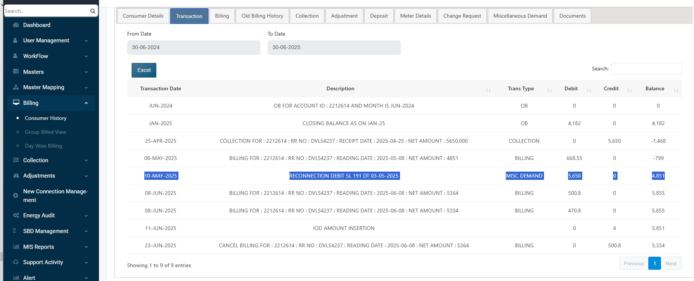Sort table by Balance column arrows
Image resolution: width=694 pixels, height=281 pixels.
[676, 90]
